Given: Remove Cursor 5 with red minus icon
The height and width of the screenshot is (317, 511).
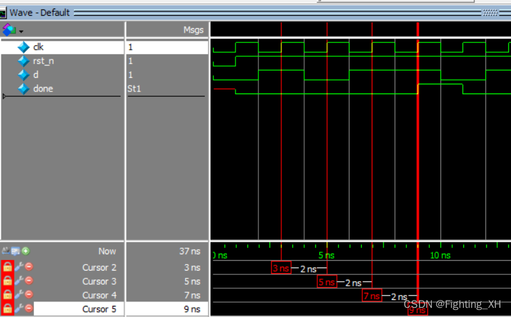Looking at the screenshot, I should click(x=29, y=309).
